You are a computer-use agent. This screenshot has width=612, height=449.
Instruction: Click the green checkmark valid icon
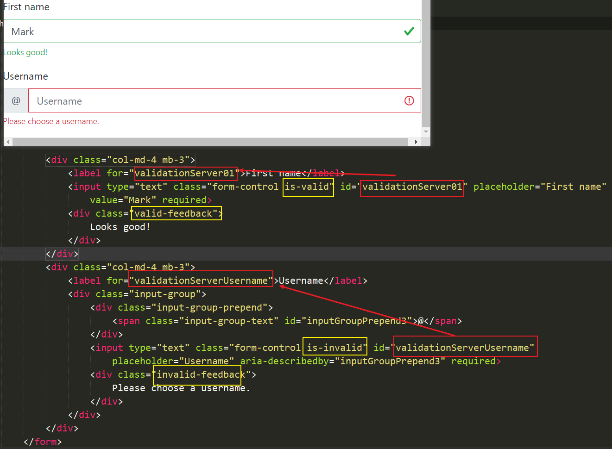pyautogui.click(x=409, y=31)
